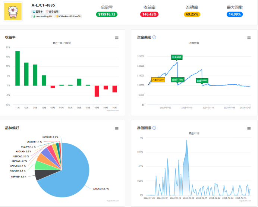
Task: Click the 69.25% accuracy badge
Action: [x=192, y=14]
